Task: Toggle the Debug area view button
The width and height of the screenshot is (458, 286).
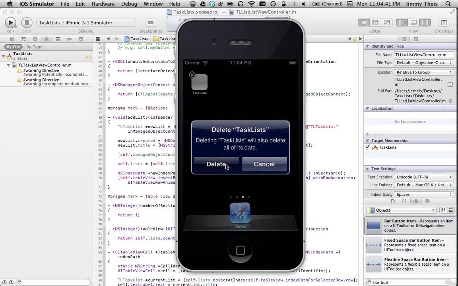Action: [413, 23]
